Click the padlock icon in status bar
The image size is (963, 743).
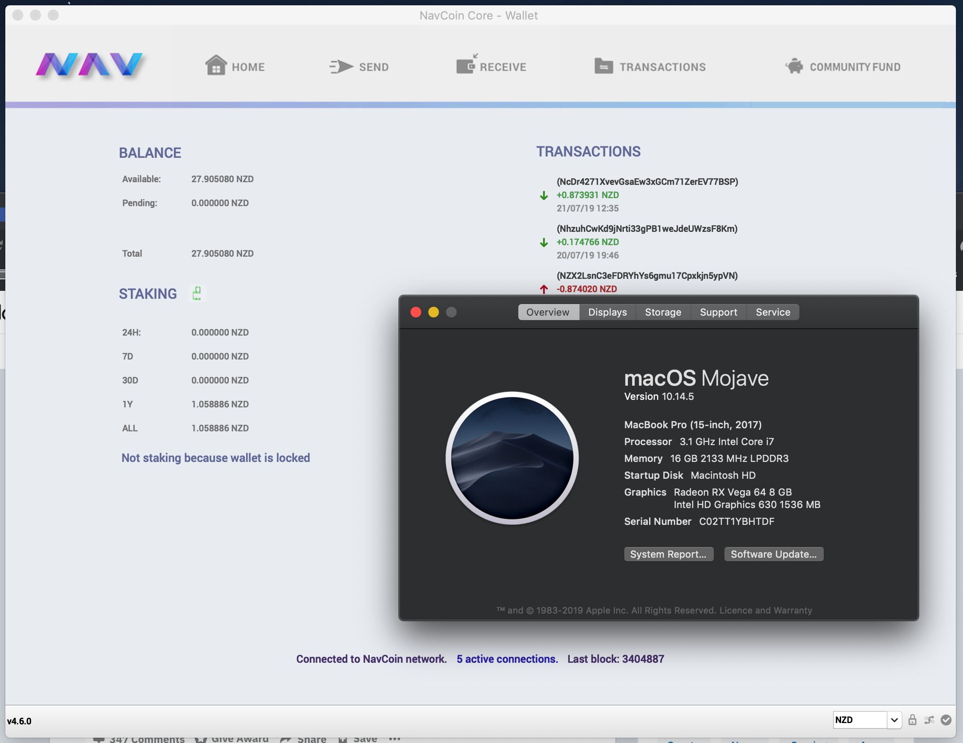[912, 720]
